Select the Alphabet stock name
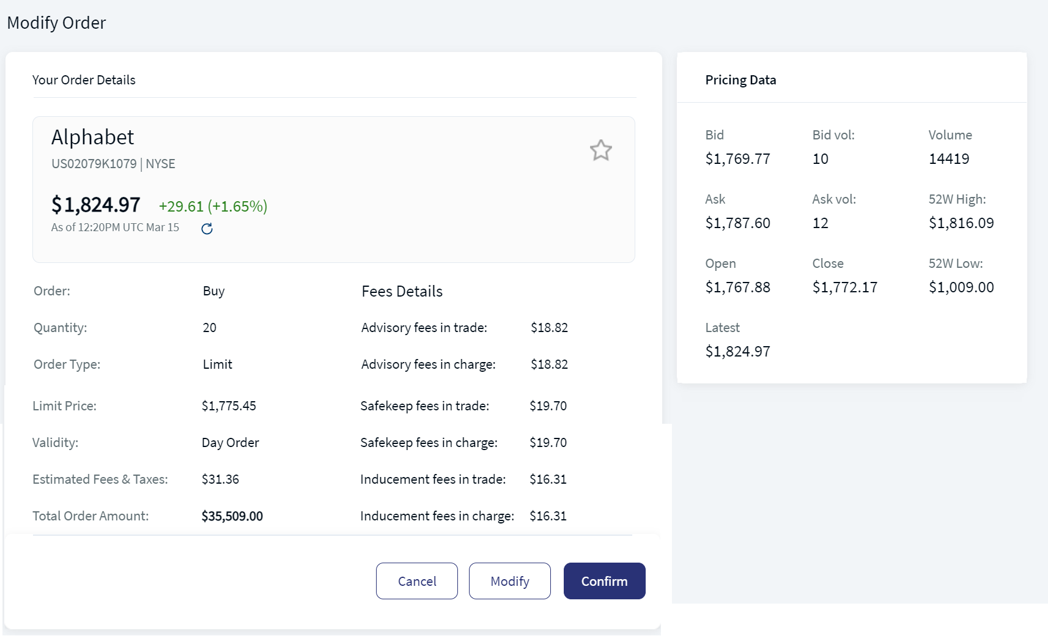Image resolution: width=1048 pixels, height=636 pixels. coord(92,137)
